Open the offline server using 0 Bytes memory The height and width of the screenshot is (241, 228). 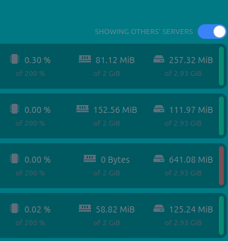pyautogui.click(x=113, y=166)
